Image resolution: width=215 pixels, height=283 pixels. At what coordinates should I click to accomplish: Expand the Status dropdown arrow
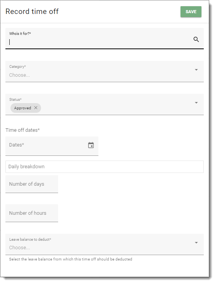click(196, 103)
